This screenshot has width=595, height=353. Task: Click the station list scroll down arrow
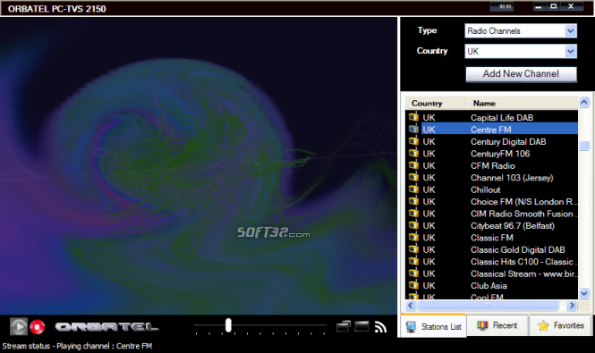click(584, 293)
